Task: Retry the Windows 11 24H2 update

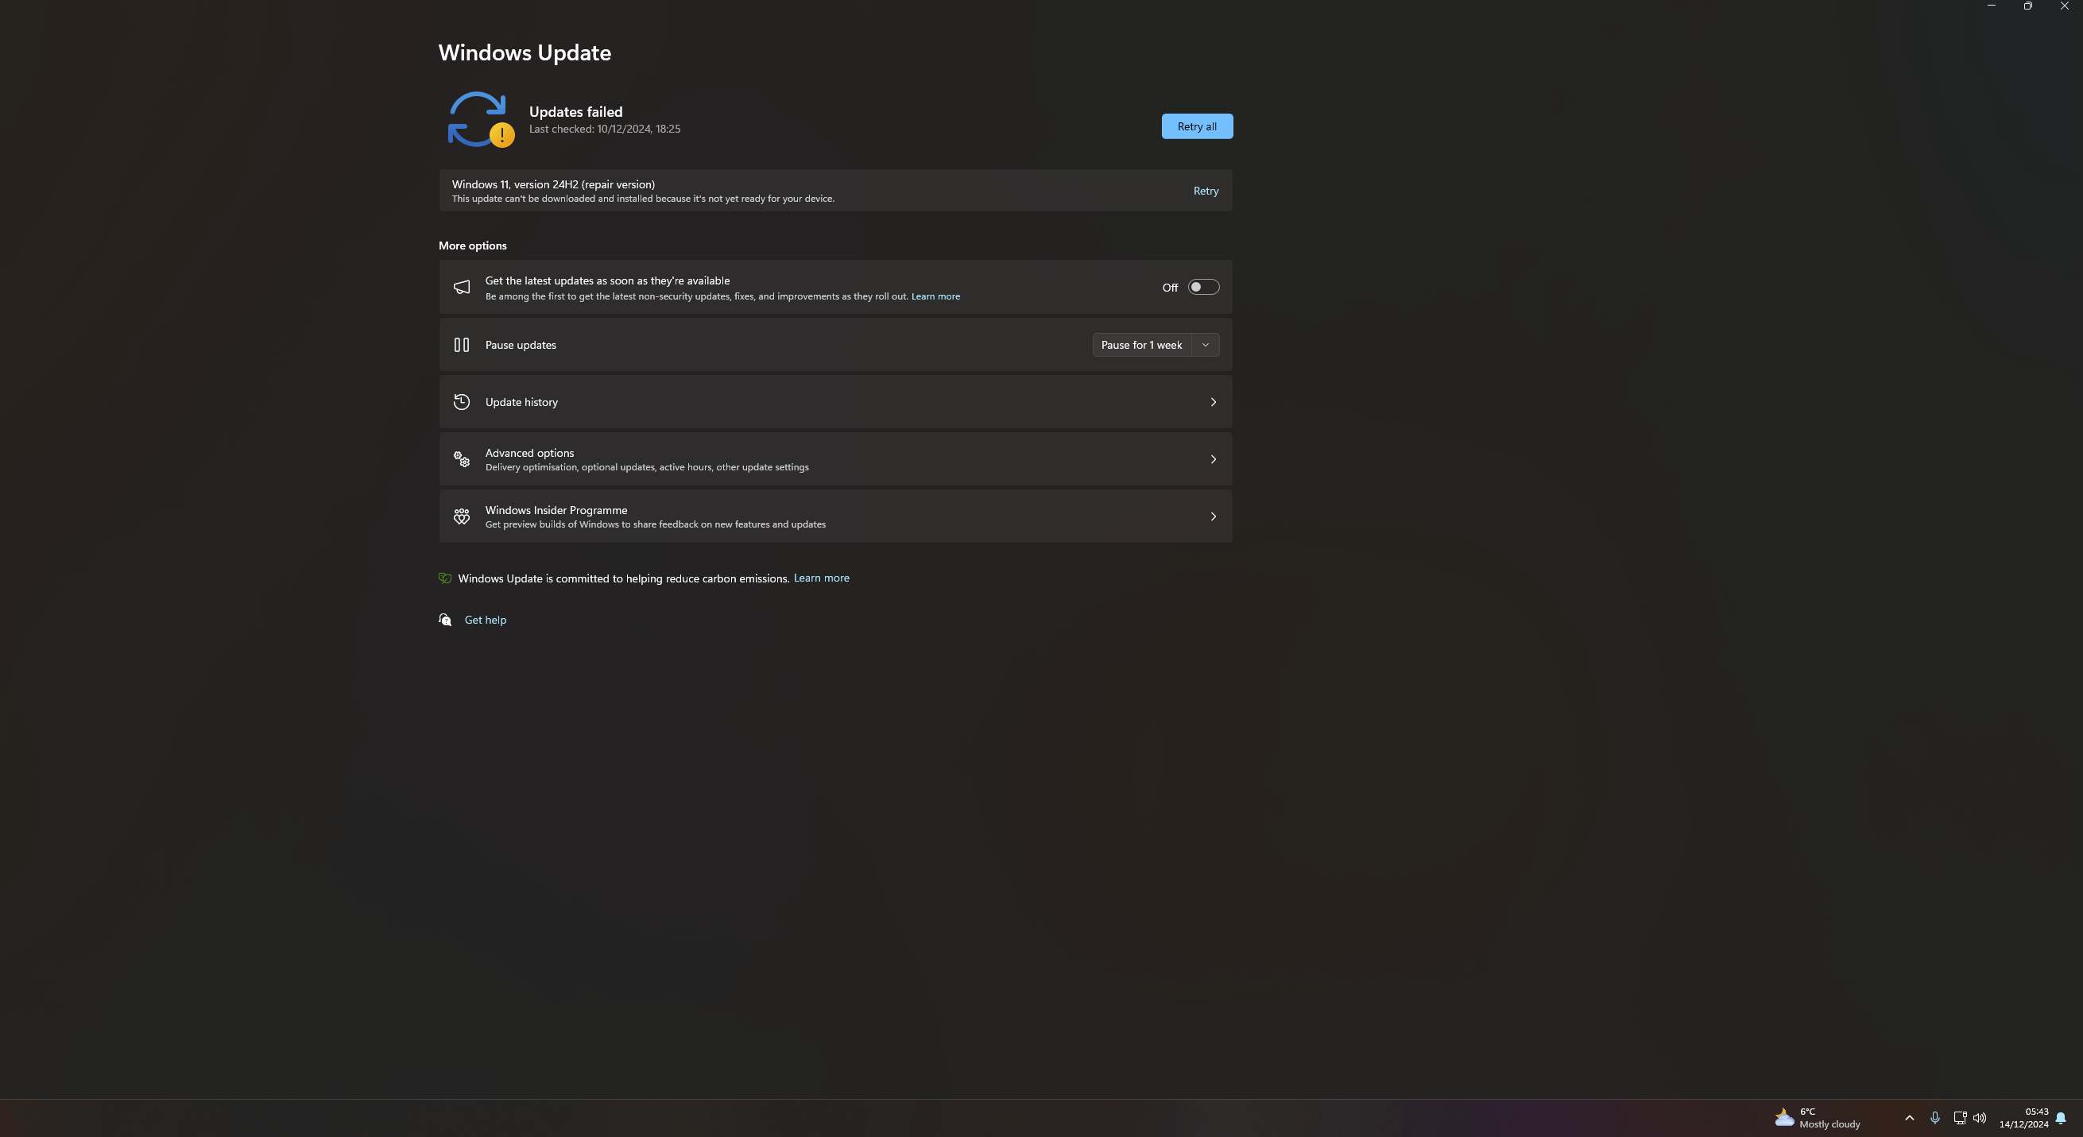Action: 1206,191
